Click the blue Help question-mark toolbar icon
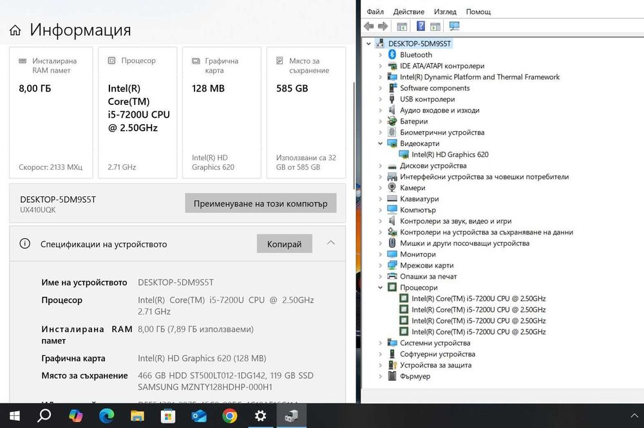Image resolution: width=644 pixels, height=428 pixels. coord(421,26)
